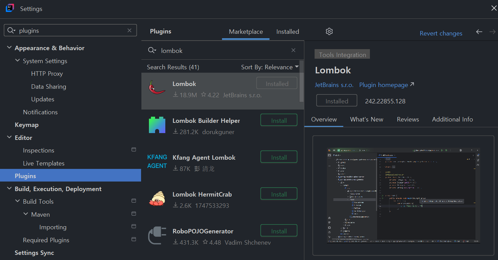Click the RoboPOJOGenerator plug icon
Image resolution: width=498 pixels, height=260 pixels.
(x=157, y=235)
